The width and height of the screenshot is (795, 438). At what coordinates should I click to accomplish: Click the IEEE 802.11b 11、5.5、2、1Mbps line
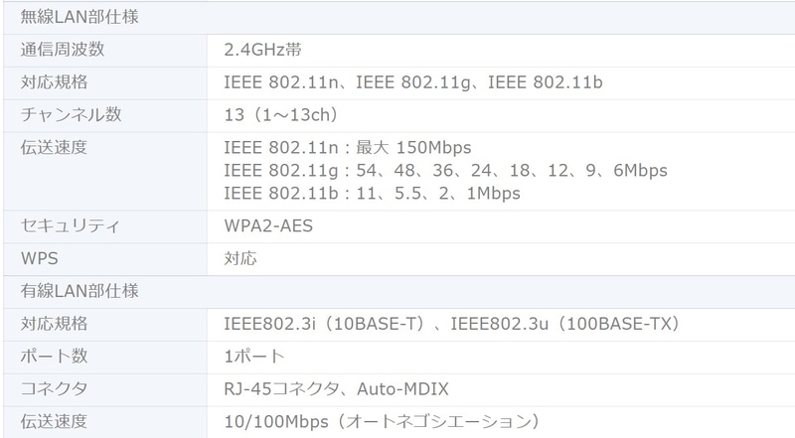[373, 193]
